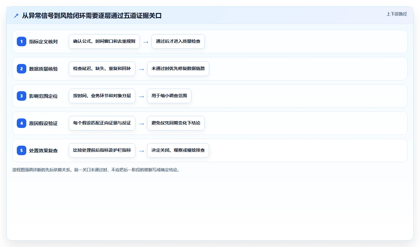420x247 pixels.
Task: Click the 原因假设验证 step label
Action: click(x=43, y=123)
